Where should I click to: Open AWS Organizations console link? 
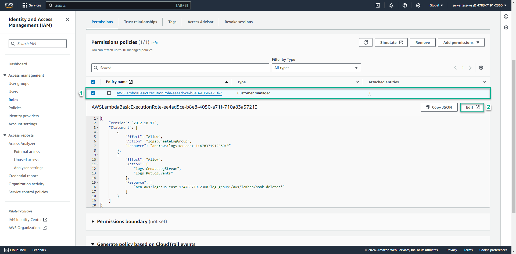click(28, 228)
